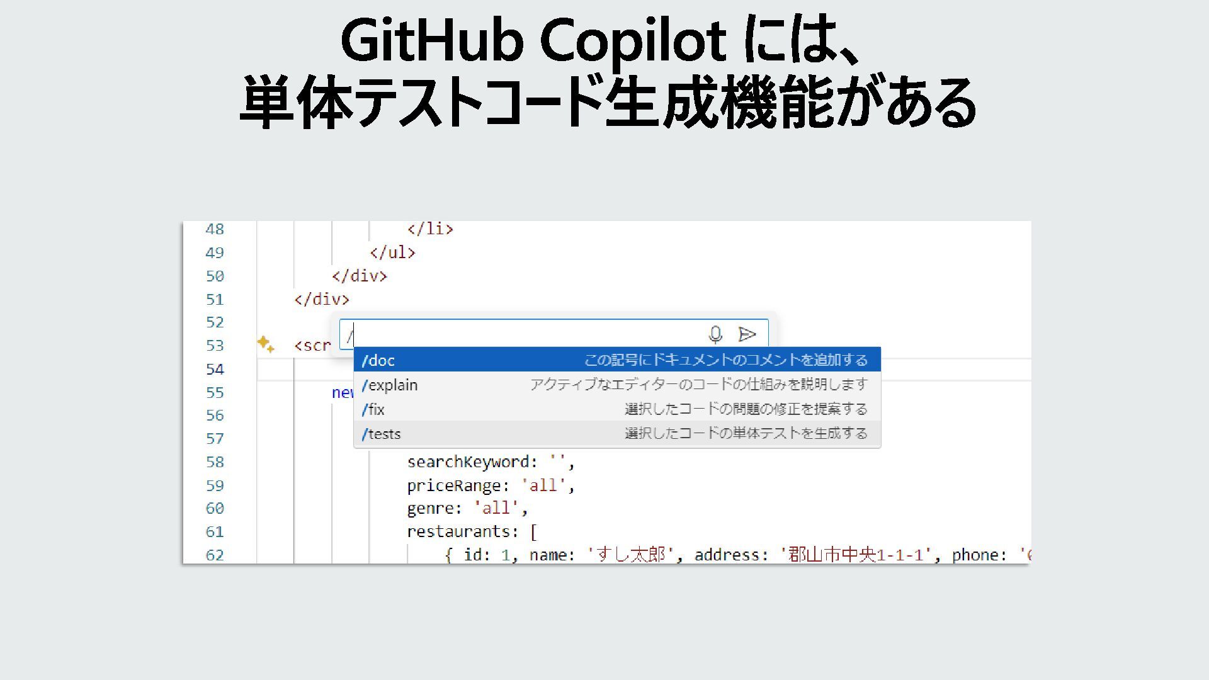
Task: Click the microphone voice input icon
Action: point(715,334)
